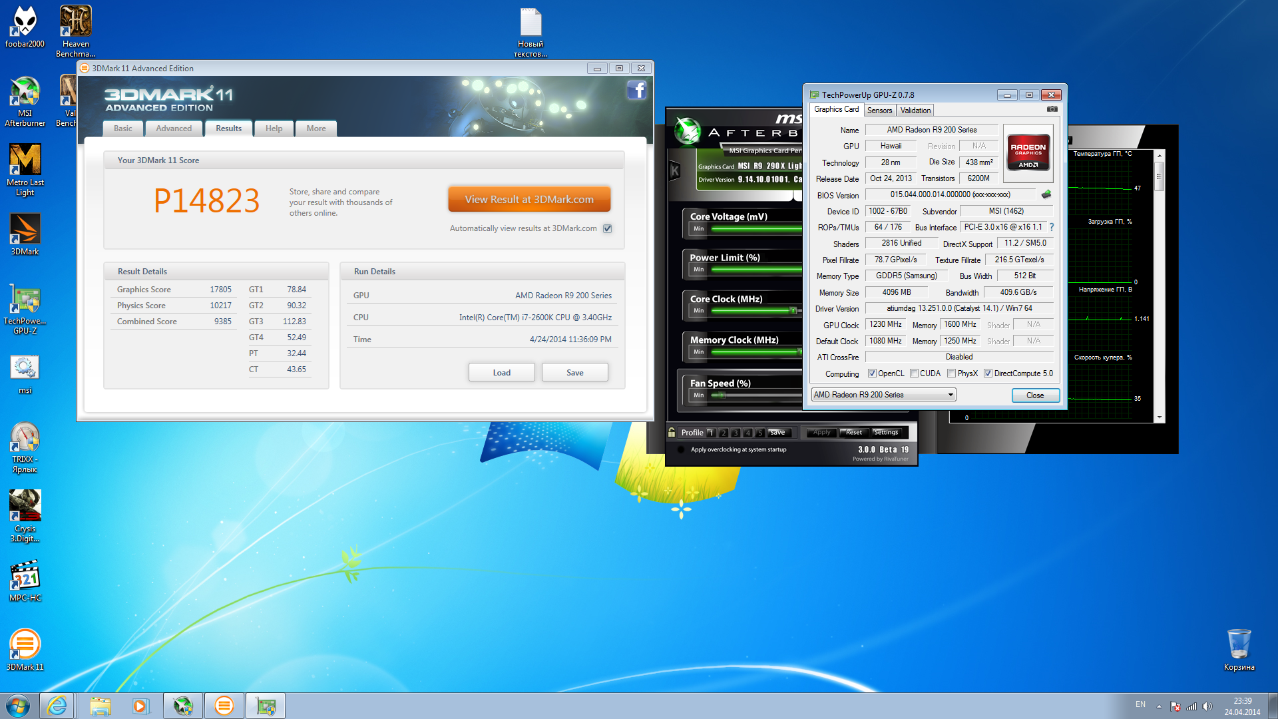The width and height of the screenshot is (1278, 719).
Task: Click View Result at 3DMark.com button
Action: [x=529, y=199]
